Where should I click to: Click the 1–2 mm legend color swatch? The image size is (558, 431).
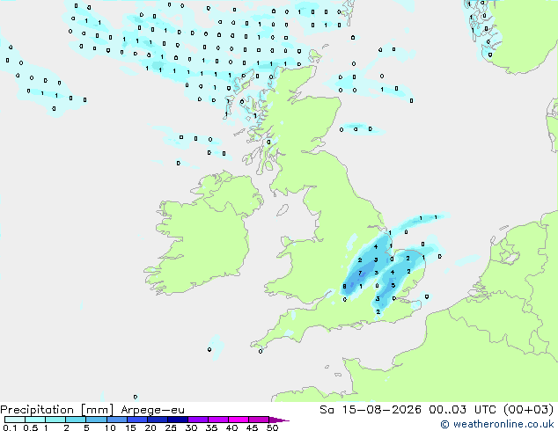pos(55,420)
